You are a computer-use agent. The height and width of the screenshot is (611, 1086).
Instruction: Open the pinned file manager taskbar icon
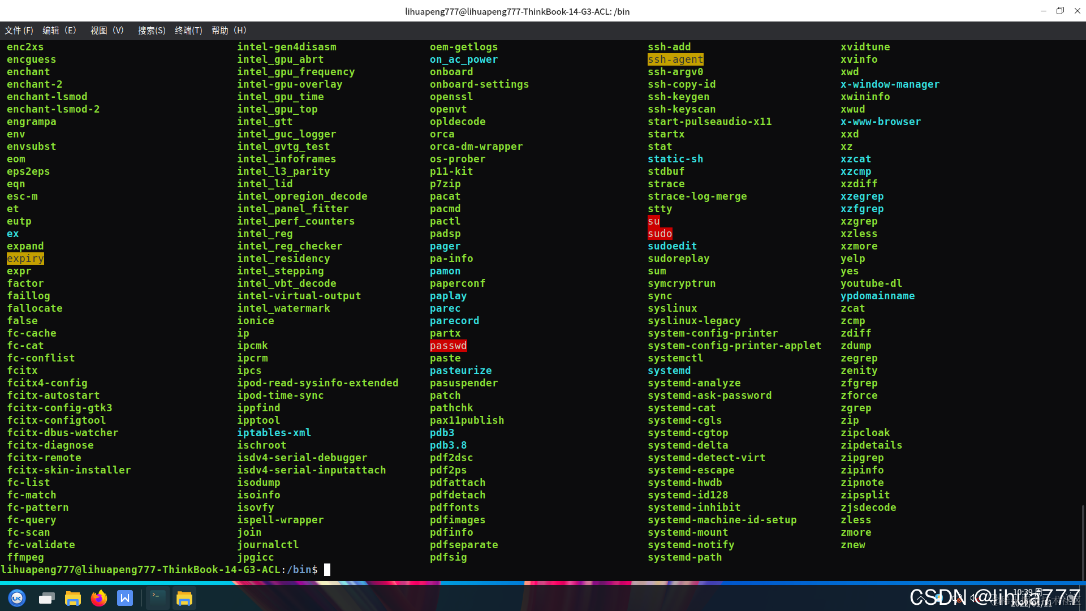tap(72, 598)
